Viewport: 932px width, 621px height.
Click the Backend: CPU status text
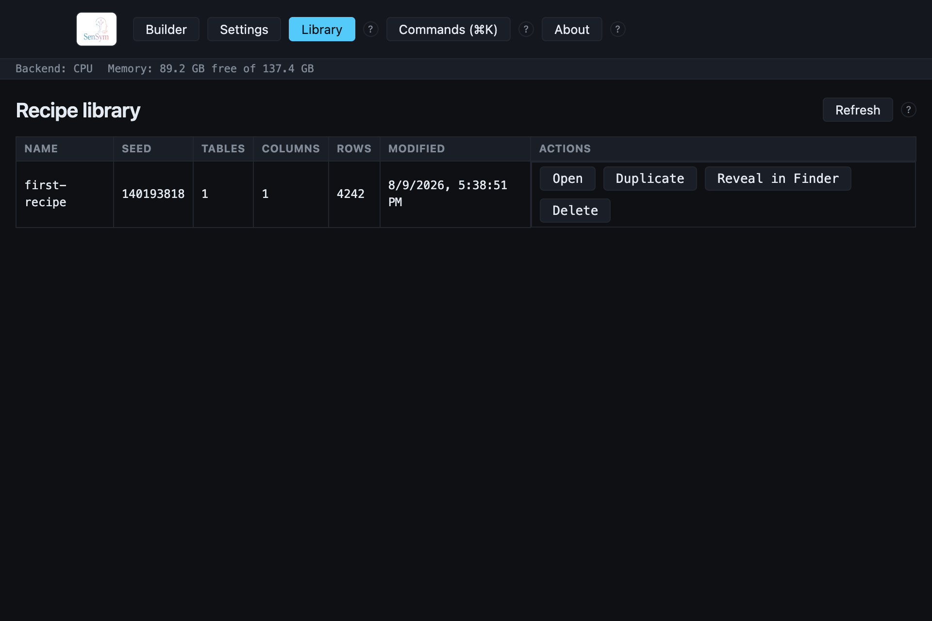coord(54,68)
